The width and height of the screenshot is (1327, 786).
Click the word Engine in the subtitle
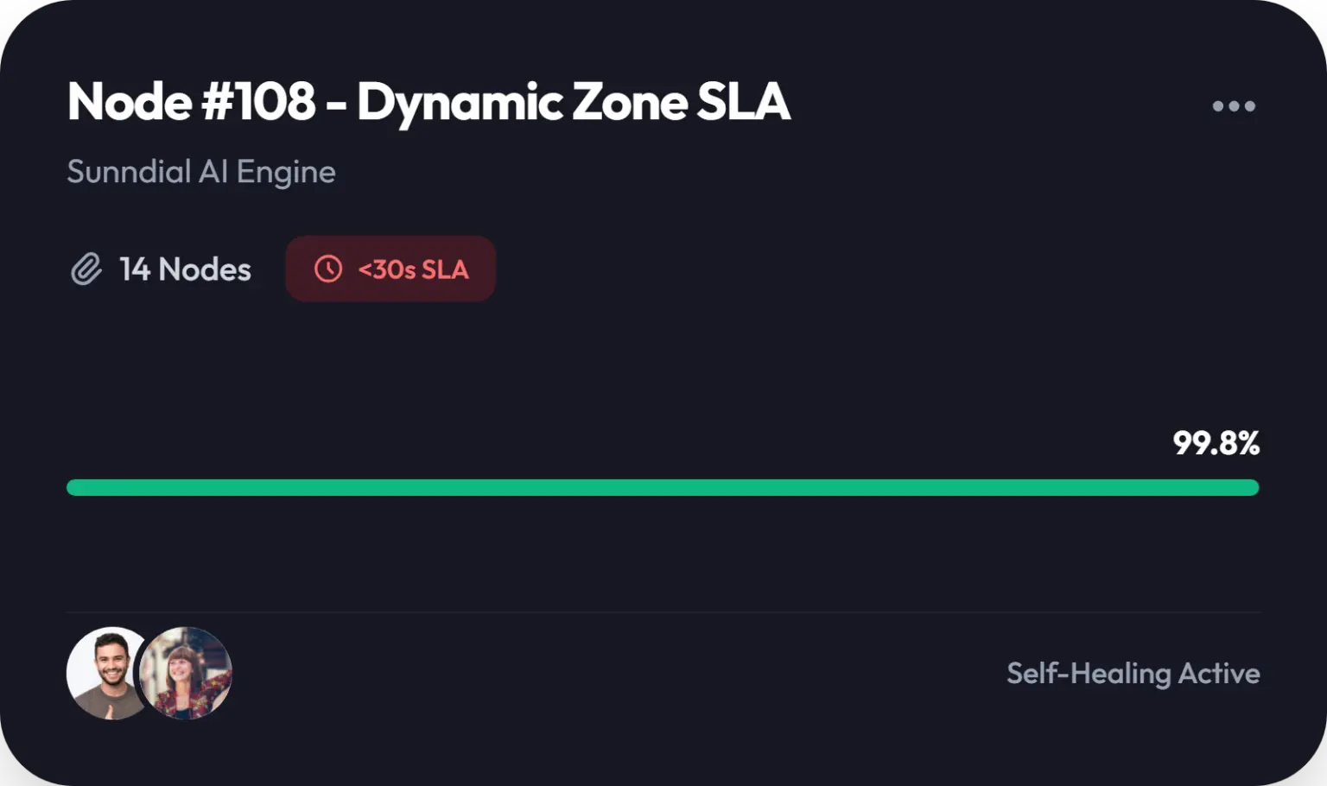(x=286, y=172)
